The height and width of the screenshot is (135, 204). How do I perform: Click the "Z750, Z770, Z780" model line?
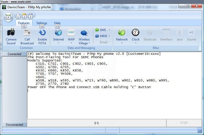(52, 84)
